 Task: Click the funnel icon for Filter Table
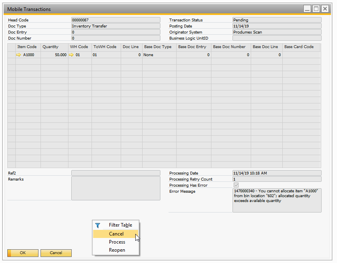pyautogui.click(x=98, y=225)
